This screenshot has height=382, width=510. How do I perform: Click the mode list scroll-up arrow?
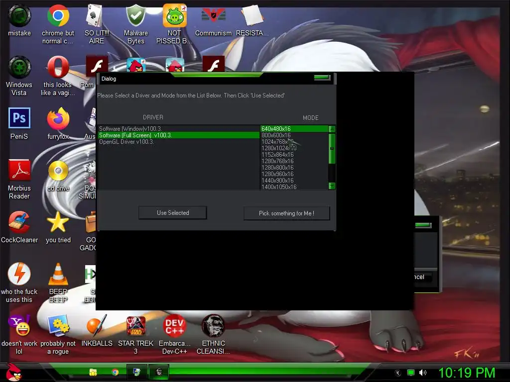[x=332, y=129]
